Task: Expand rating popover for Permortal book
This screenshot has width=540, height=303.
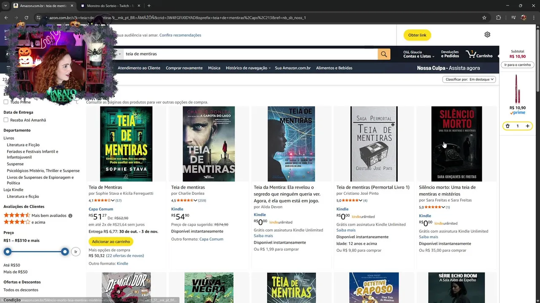Action: 351,200
